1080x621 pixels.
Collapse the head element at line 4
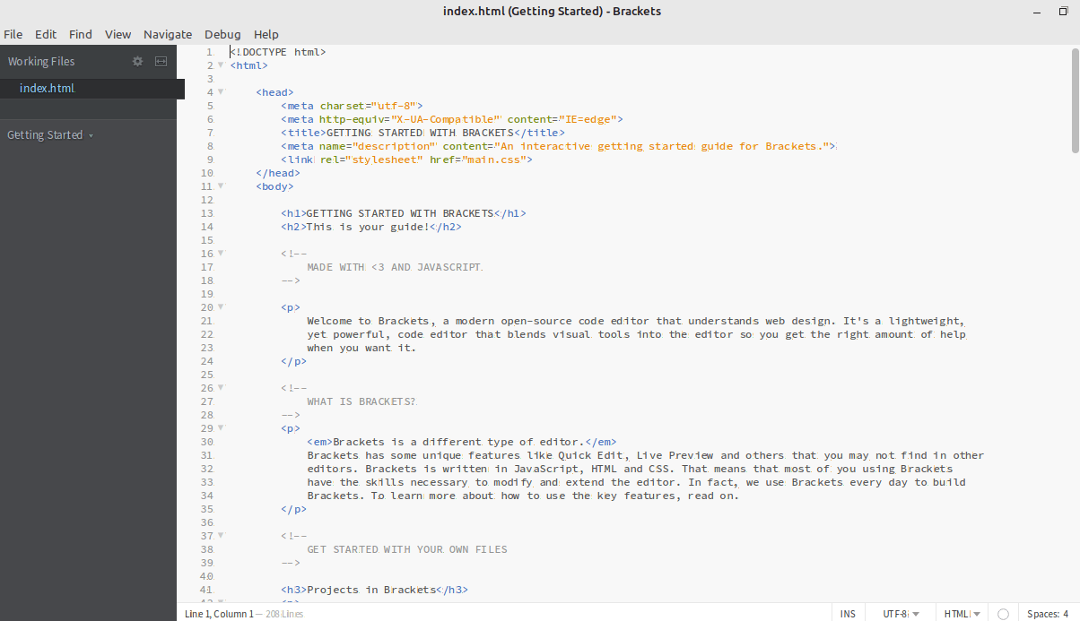click(x=221, y=91)
